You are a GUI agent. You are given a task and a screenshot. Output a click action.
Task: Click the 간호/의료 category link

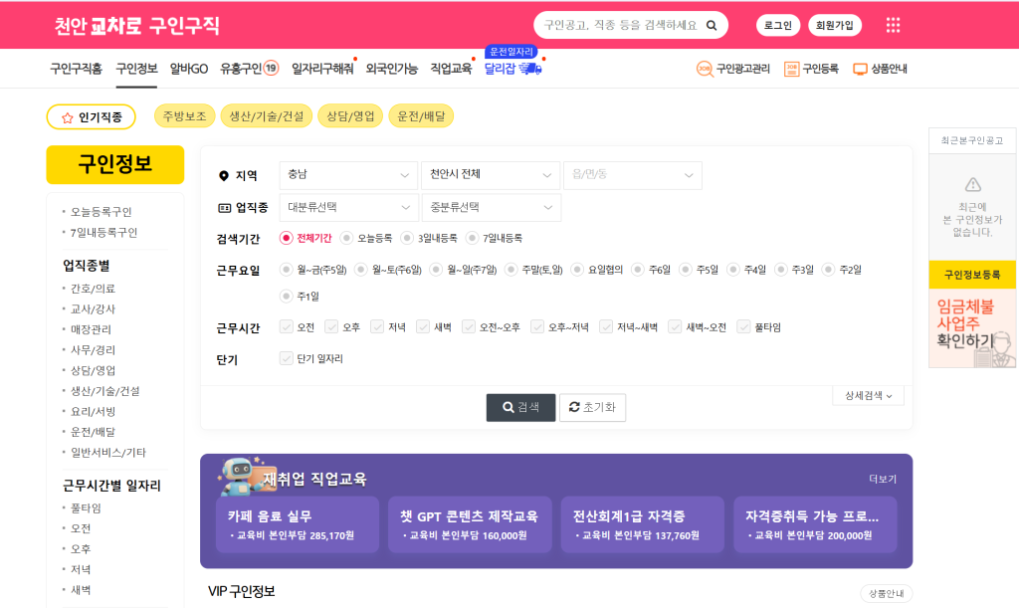tap(93, 289)
